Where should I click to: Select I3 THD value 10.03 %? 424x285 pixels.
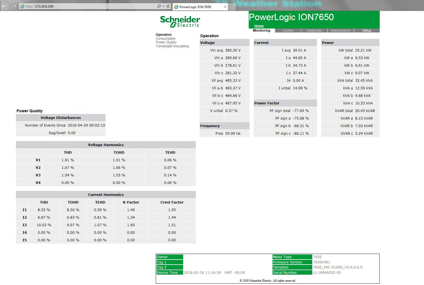[44, 225]
